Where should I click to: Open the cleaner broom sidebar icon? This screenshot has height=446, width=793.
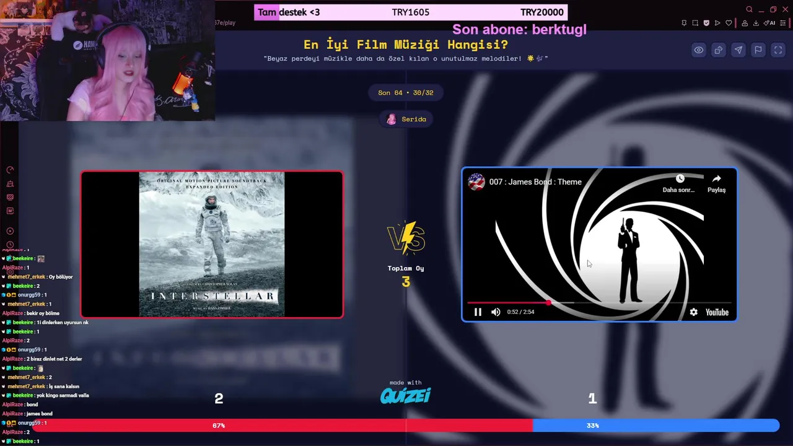click(10, 184)
